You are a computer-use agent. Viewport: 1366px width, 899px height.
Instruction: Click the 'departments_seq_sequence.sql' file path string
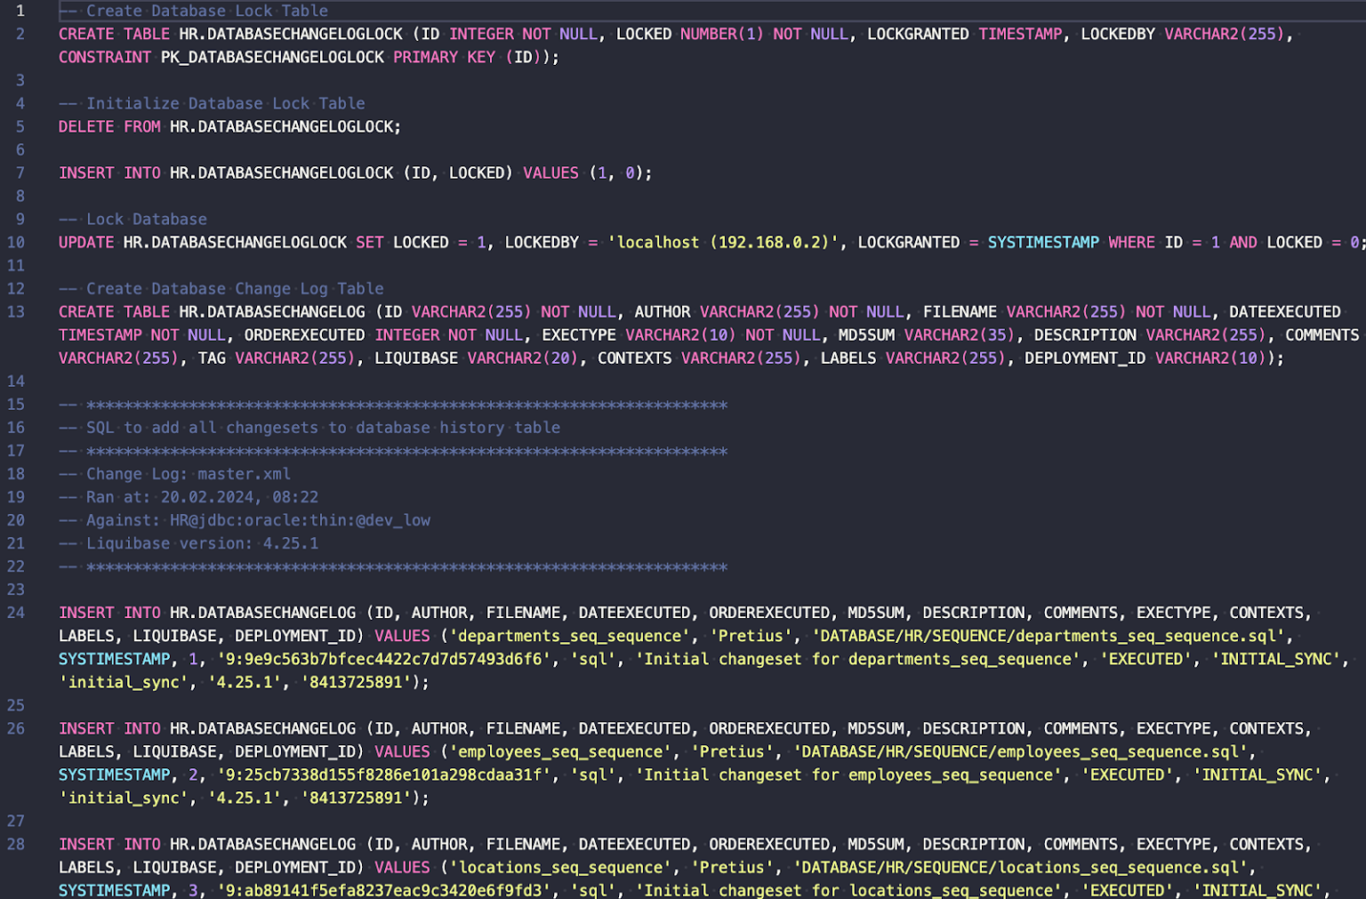[1049, 637]
